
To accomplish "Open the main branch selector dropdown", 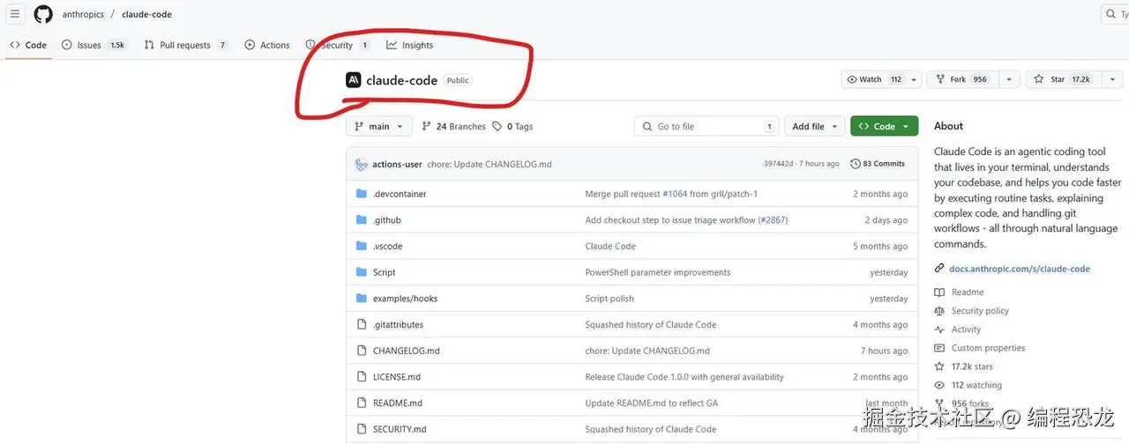I will (x=379, y=126).
